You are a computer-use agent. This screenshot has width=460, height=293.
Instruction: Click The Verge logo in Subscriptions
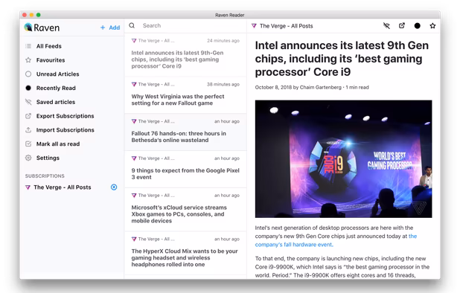(x=28, y=187)
